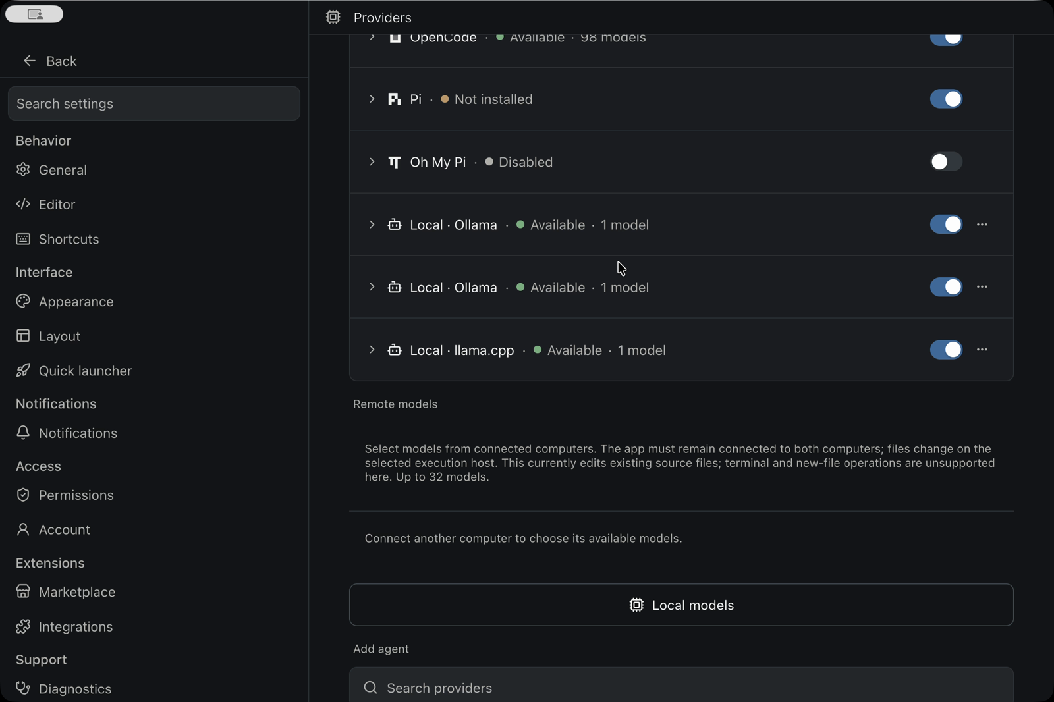Click the robot icon beside Local llama.cpp
This screenshot has height=702, width=1054.
tap(395, 350)
